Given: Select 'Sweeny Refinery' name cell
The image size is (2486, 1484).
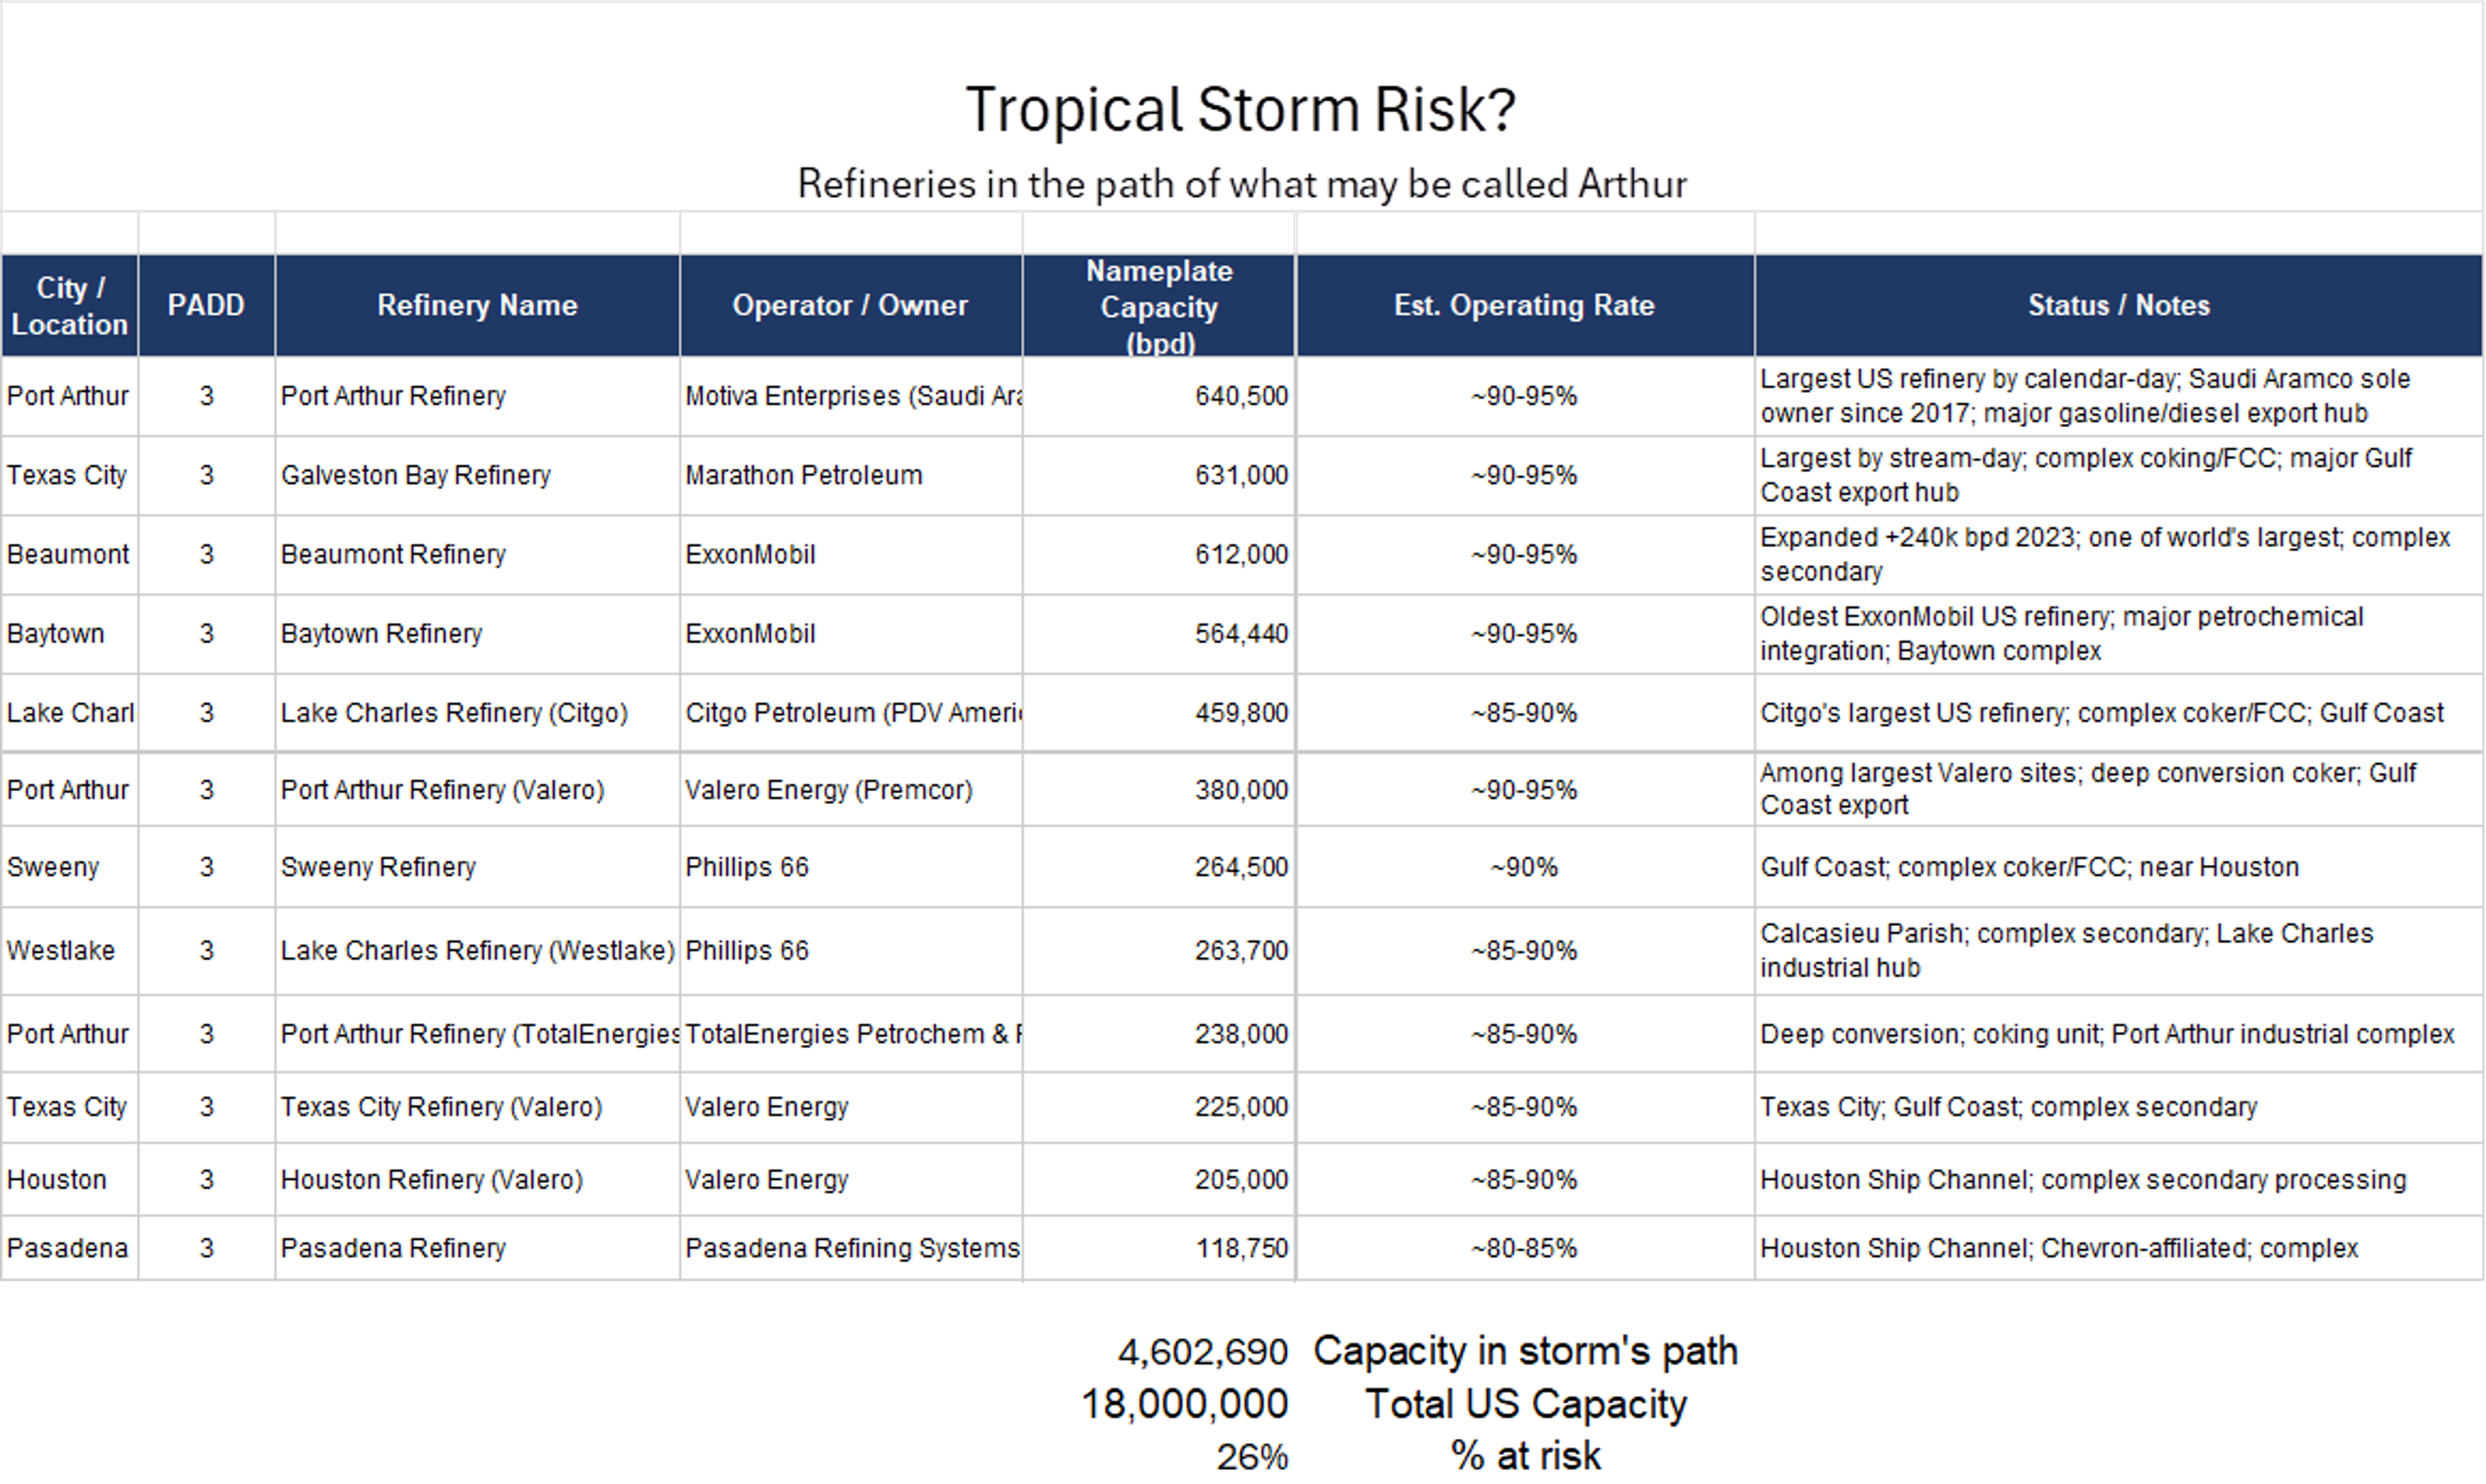Looking at the screenshot, I should pos(477,867).
